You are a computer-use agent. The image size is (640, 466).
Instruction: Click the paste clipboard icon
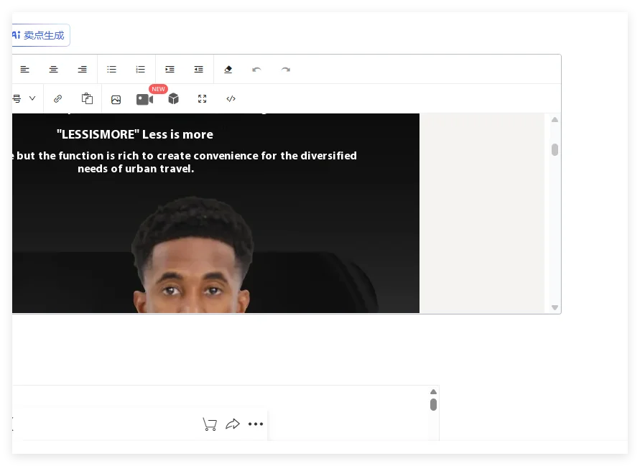[87, 98]
